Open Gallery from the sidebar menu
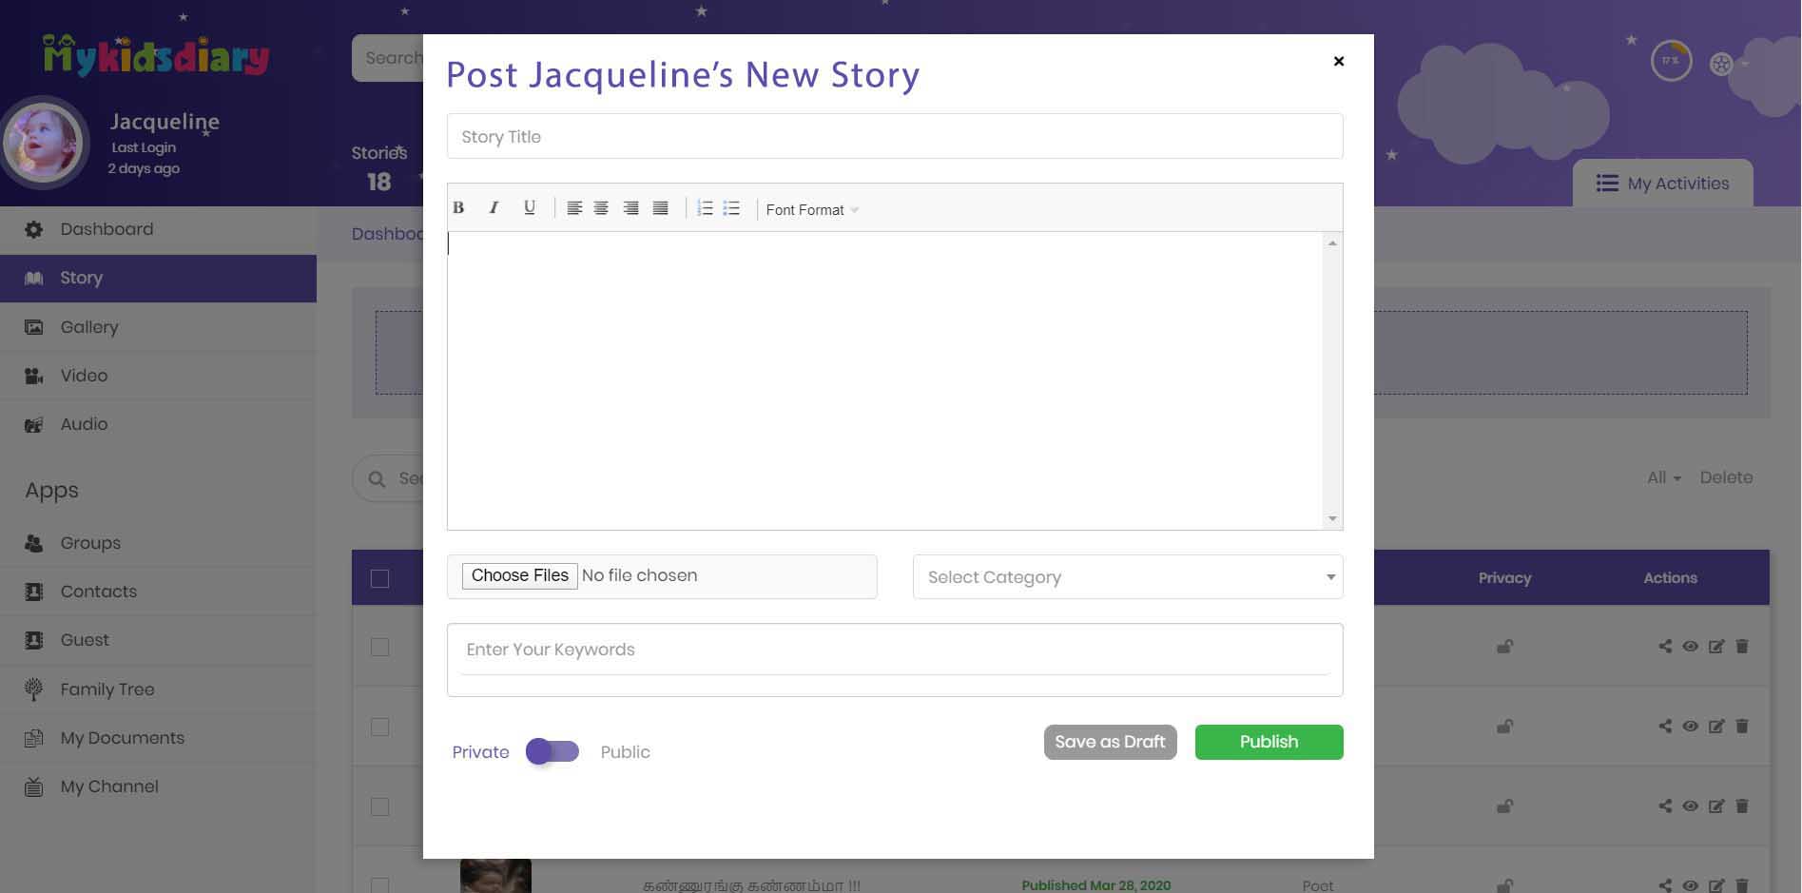 (x=89, y=327)
